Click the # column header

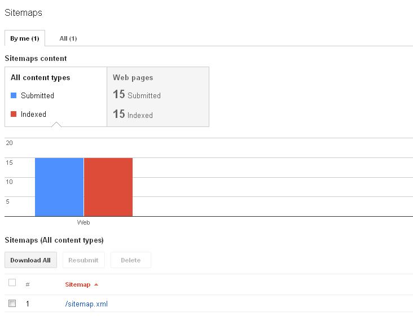28,284
